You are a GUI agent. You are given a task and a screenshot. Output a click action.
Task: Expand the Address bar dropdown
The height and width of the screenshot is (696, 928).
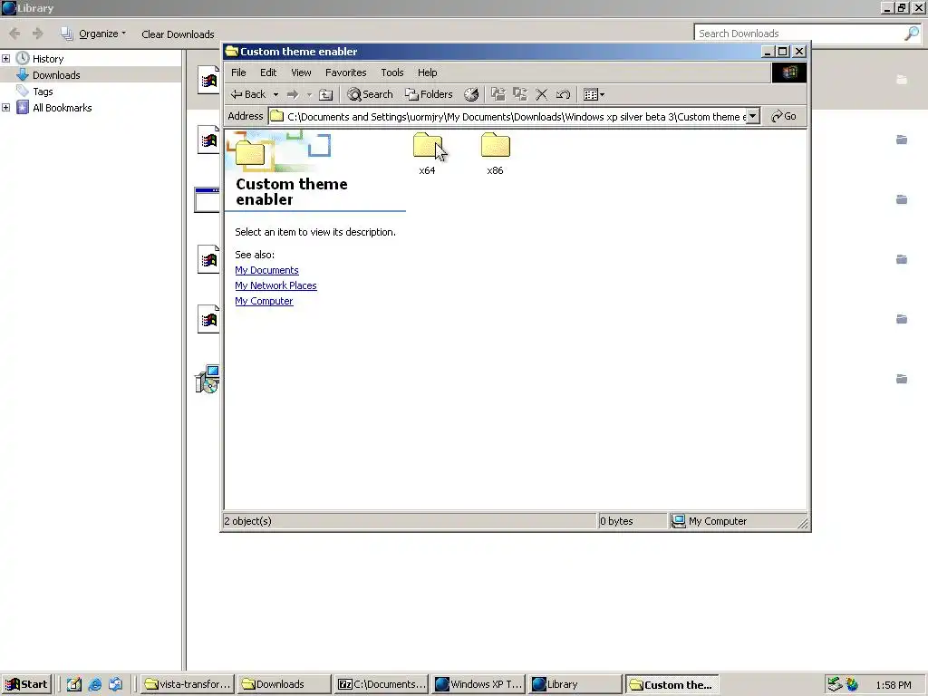(x=753, y=117)
